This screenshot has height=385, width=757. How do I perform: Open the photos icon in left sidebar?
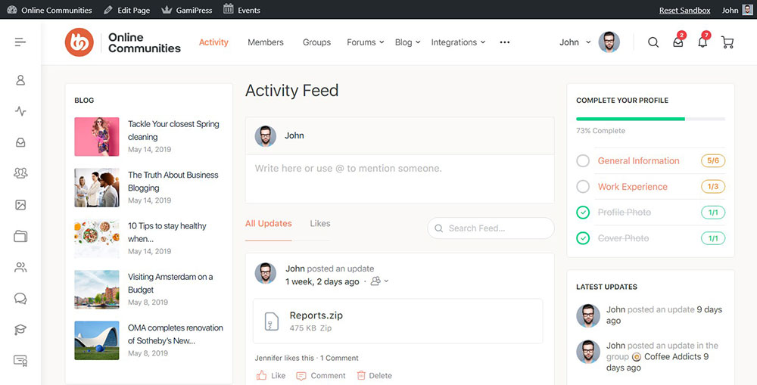coord(20,205)
